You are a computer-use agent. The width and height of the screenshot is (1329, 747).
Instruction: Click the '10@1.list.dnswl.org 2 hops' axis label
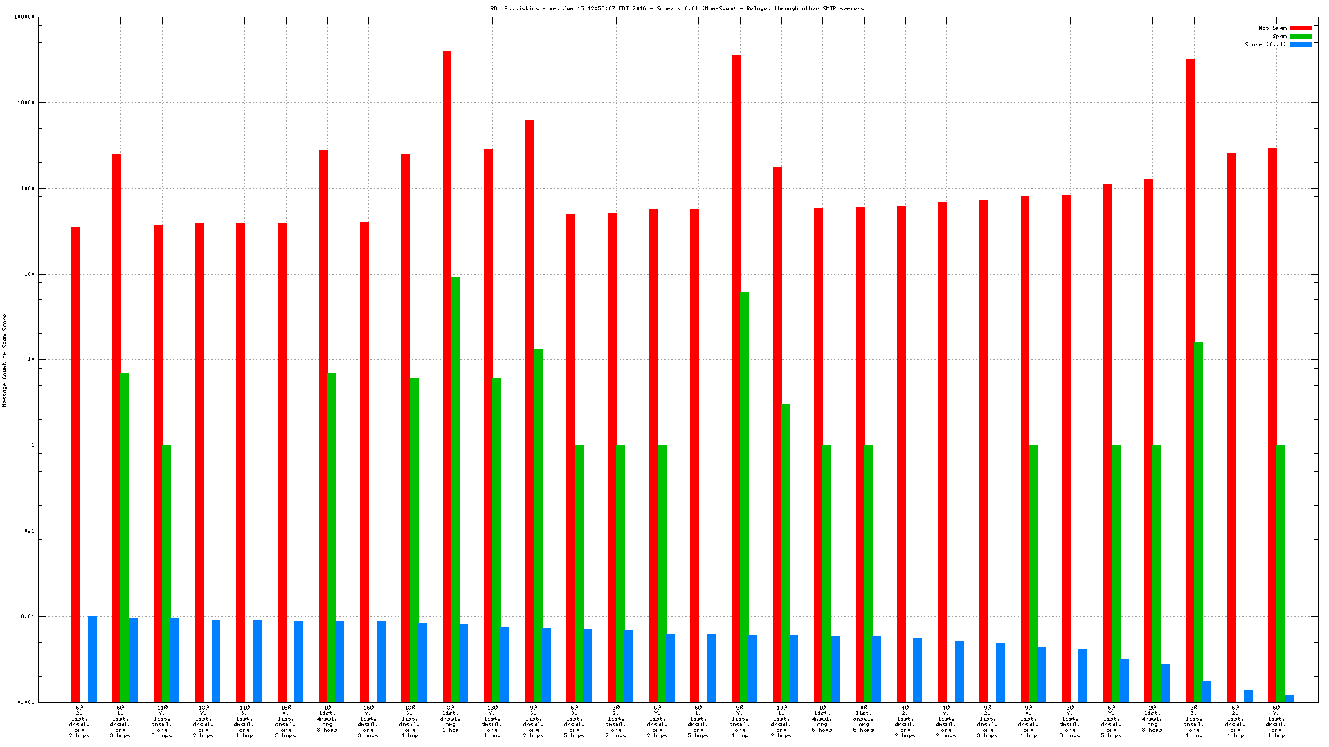point(781,721)
